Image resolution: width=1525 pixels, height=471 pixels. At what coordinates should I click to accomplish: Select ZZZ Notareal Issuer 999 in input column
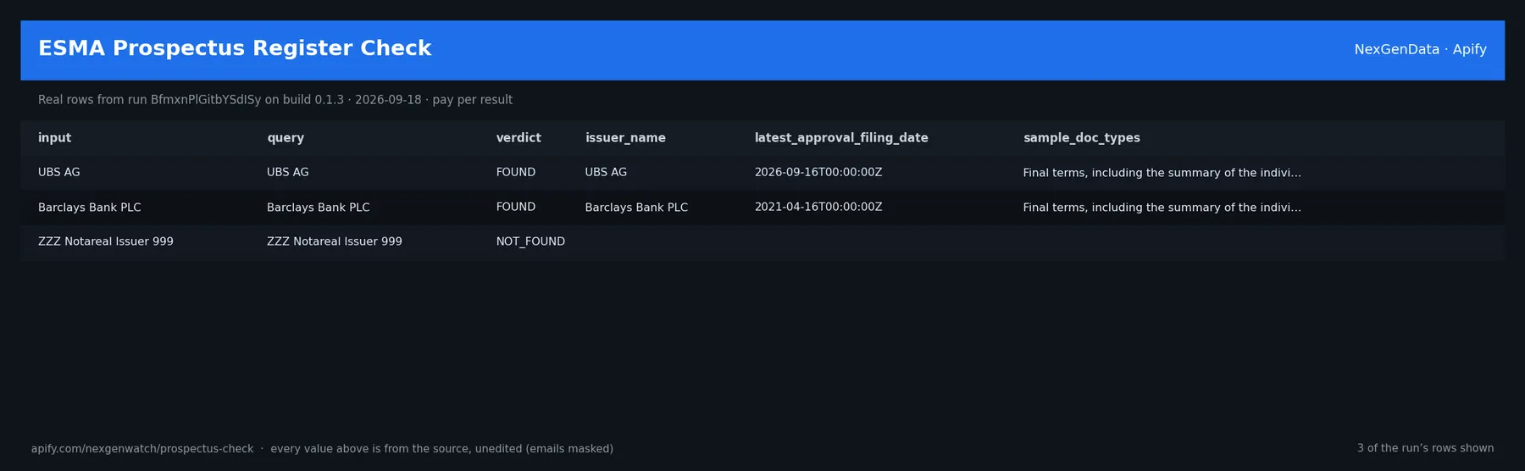click(106, 242)
